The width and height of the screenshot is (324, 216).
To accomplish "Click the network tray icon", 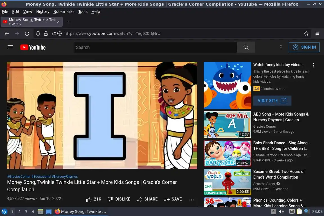I will click(292, 211).
